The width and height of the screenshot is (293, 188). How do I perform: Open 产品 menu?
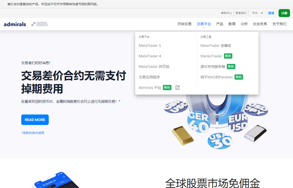pyautogui.click(x=219, y=24)
